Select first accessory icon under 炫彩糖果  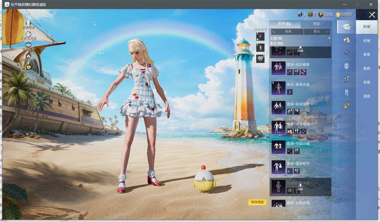(x=290, y=72)
